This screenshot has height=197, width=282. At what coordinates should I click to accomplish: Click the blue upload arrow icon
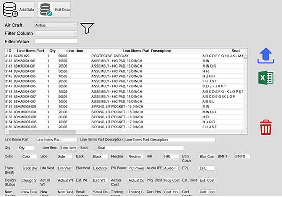click(x=266, y=56)
